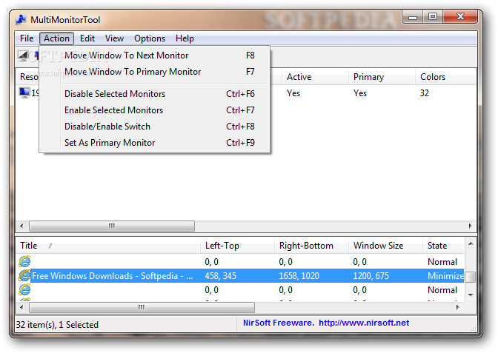
Task: Click the Yes value under Primary
Action: [360, 93]
